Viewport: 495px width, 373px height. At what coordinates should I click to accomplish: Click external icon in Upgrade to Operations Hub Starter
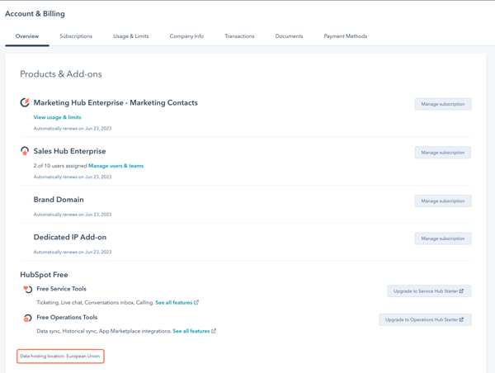(461, 319)
